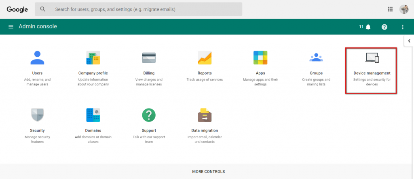Viewport: 414px width, 179px height.
Task: Click 'Add domains or domain aliases' text
Action: tap(93, 139)
